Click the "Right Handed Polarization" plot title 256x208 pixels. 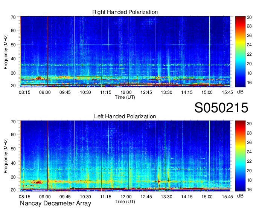(125, 12)
